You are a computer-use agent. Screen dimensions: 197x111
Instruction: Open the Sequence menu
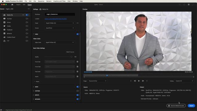click(x=41, y=1)
